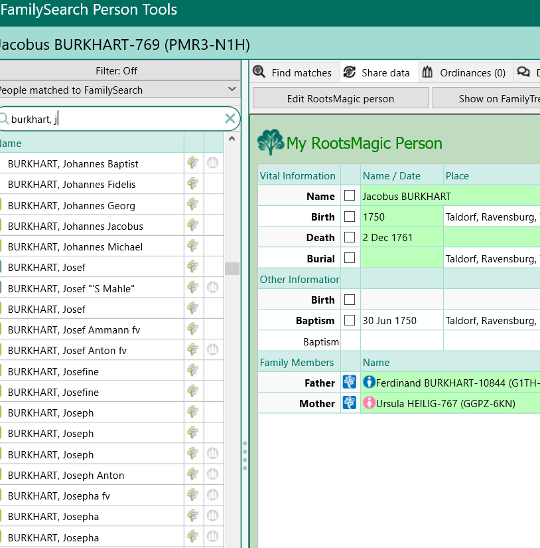The height and width of the screenshot is (548, 540).
Task: Click the female person icon beside Ursula HEILIG
Action: 369,403
